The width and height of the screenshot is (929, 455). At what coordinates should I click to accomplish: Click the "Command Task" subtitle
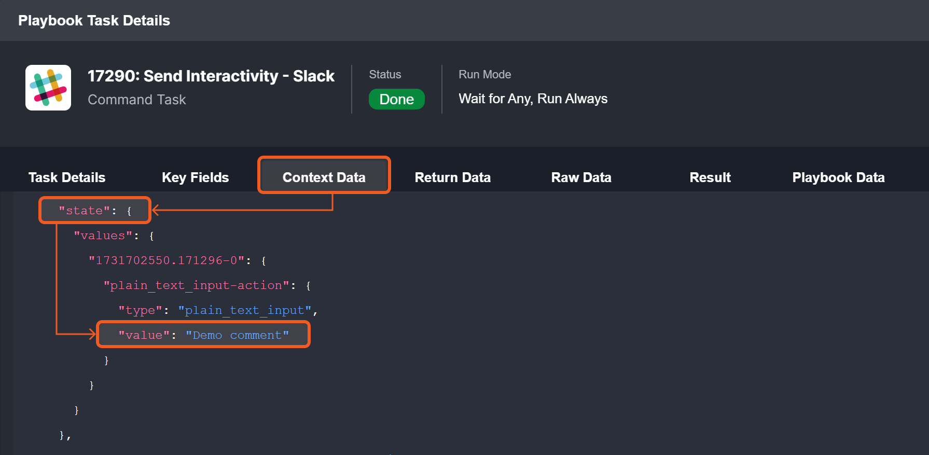click(x=137, y=100)
